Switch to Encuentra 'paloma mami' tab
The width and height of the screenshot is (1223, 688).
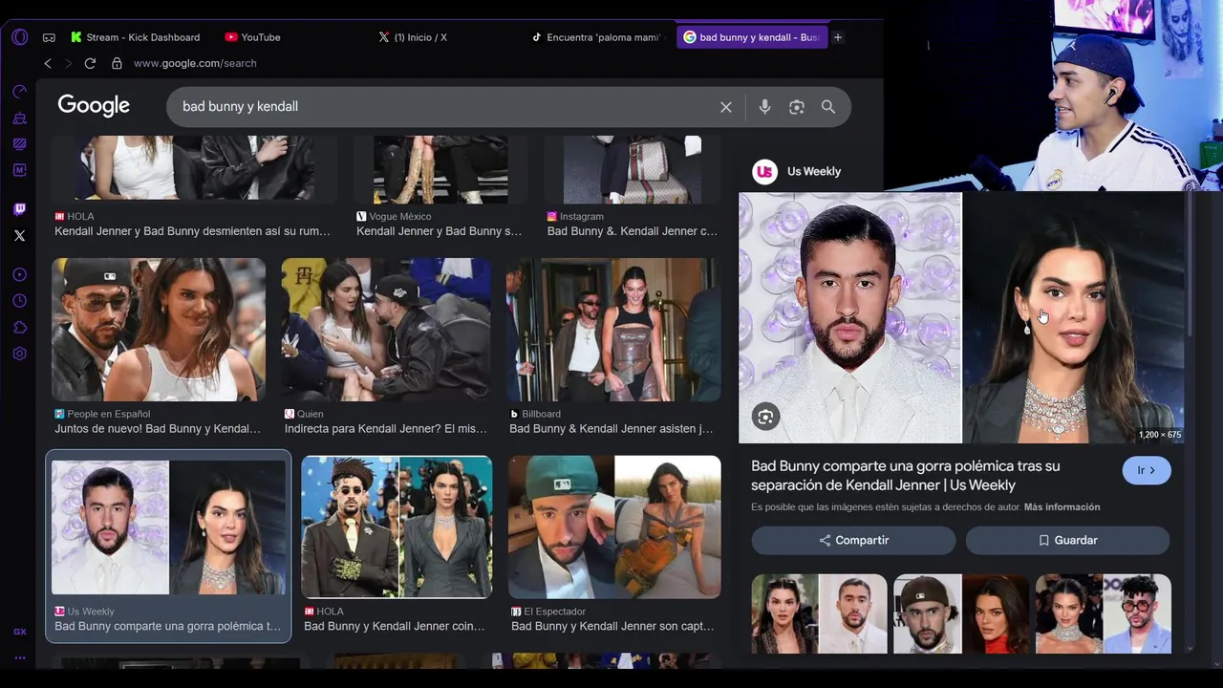click(597, 37)
